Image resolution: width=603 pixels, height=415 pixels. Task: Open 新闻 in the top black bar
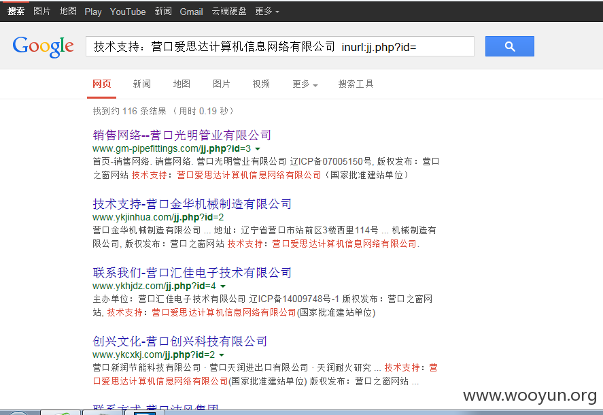pos(163,12)
